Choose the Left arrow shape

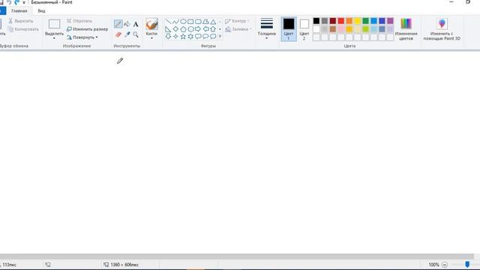(205, 29)
